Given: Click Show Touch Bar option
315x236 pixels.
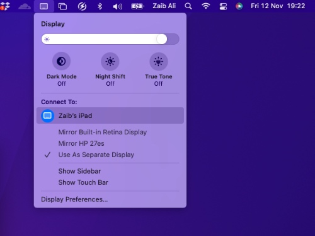Looking at the screenshot, I should [x=83, y=182].
